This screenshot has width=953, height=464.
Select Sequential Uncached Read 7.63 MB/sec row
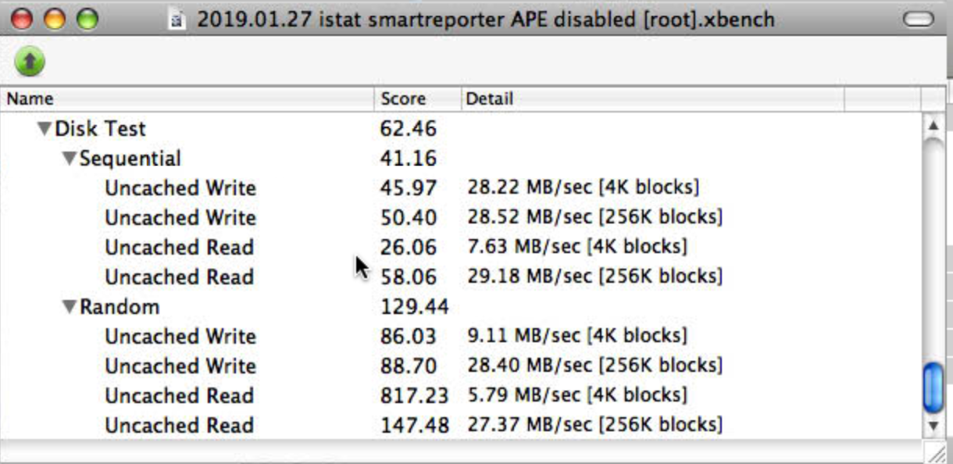tap(461, 247)
